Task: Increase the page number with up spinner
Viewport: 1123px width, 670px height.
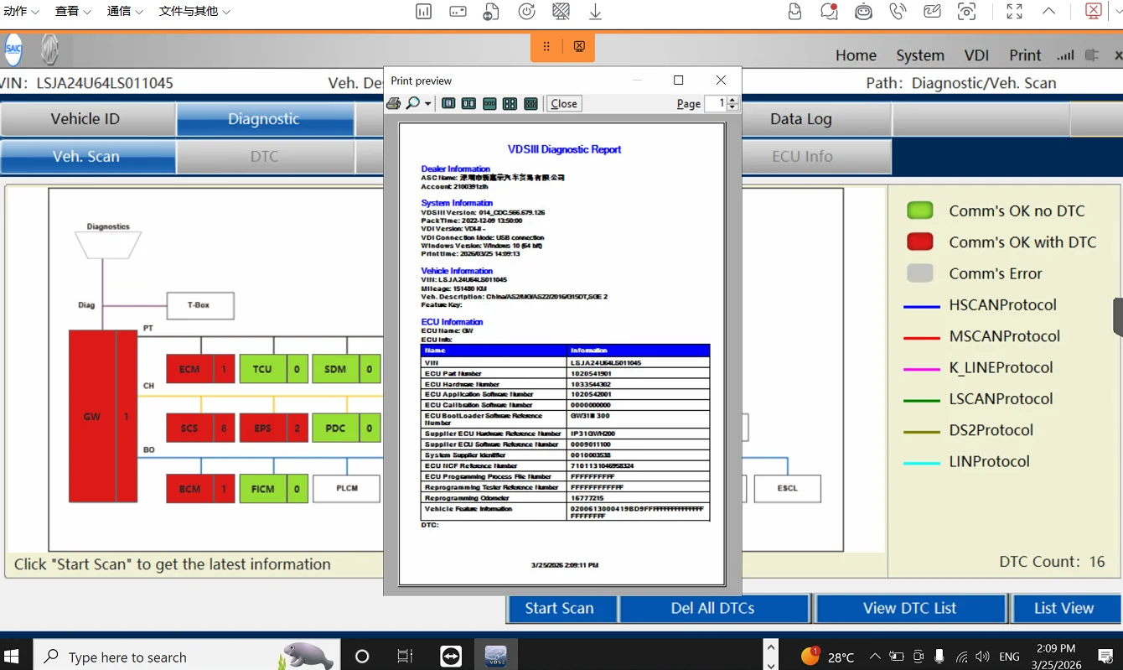Action: click(x=732, y=100)
